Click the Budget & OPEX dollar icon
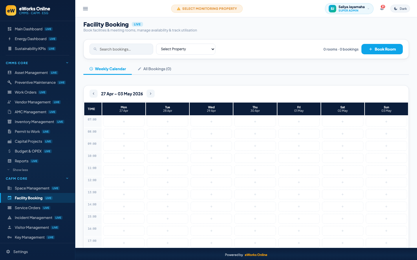The image size is (417, 260). click(10, 151)
